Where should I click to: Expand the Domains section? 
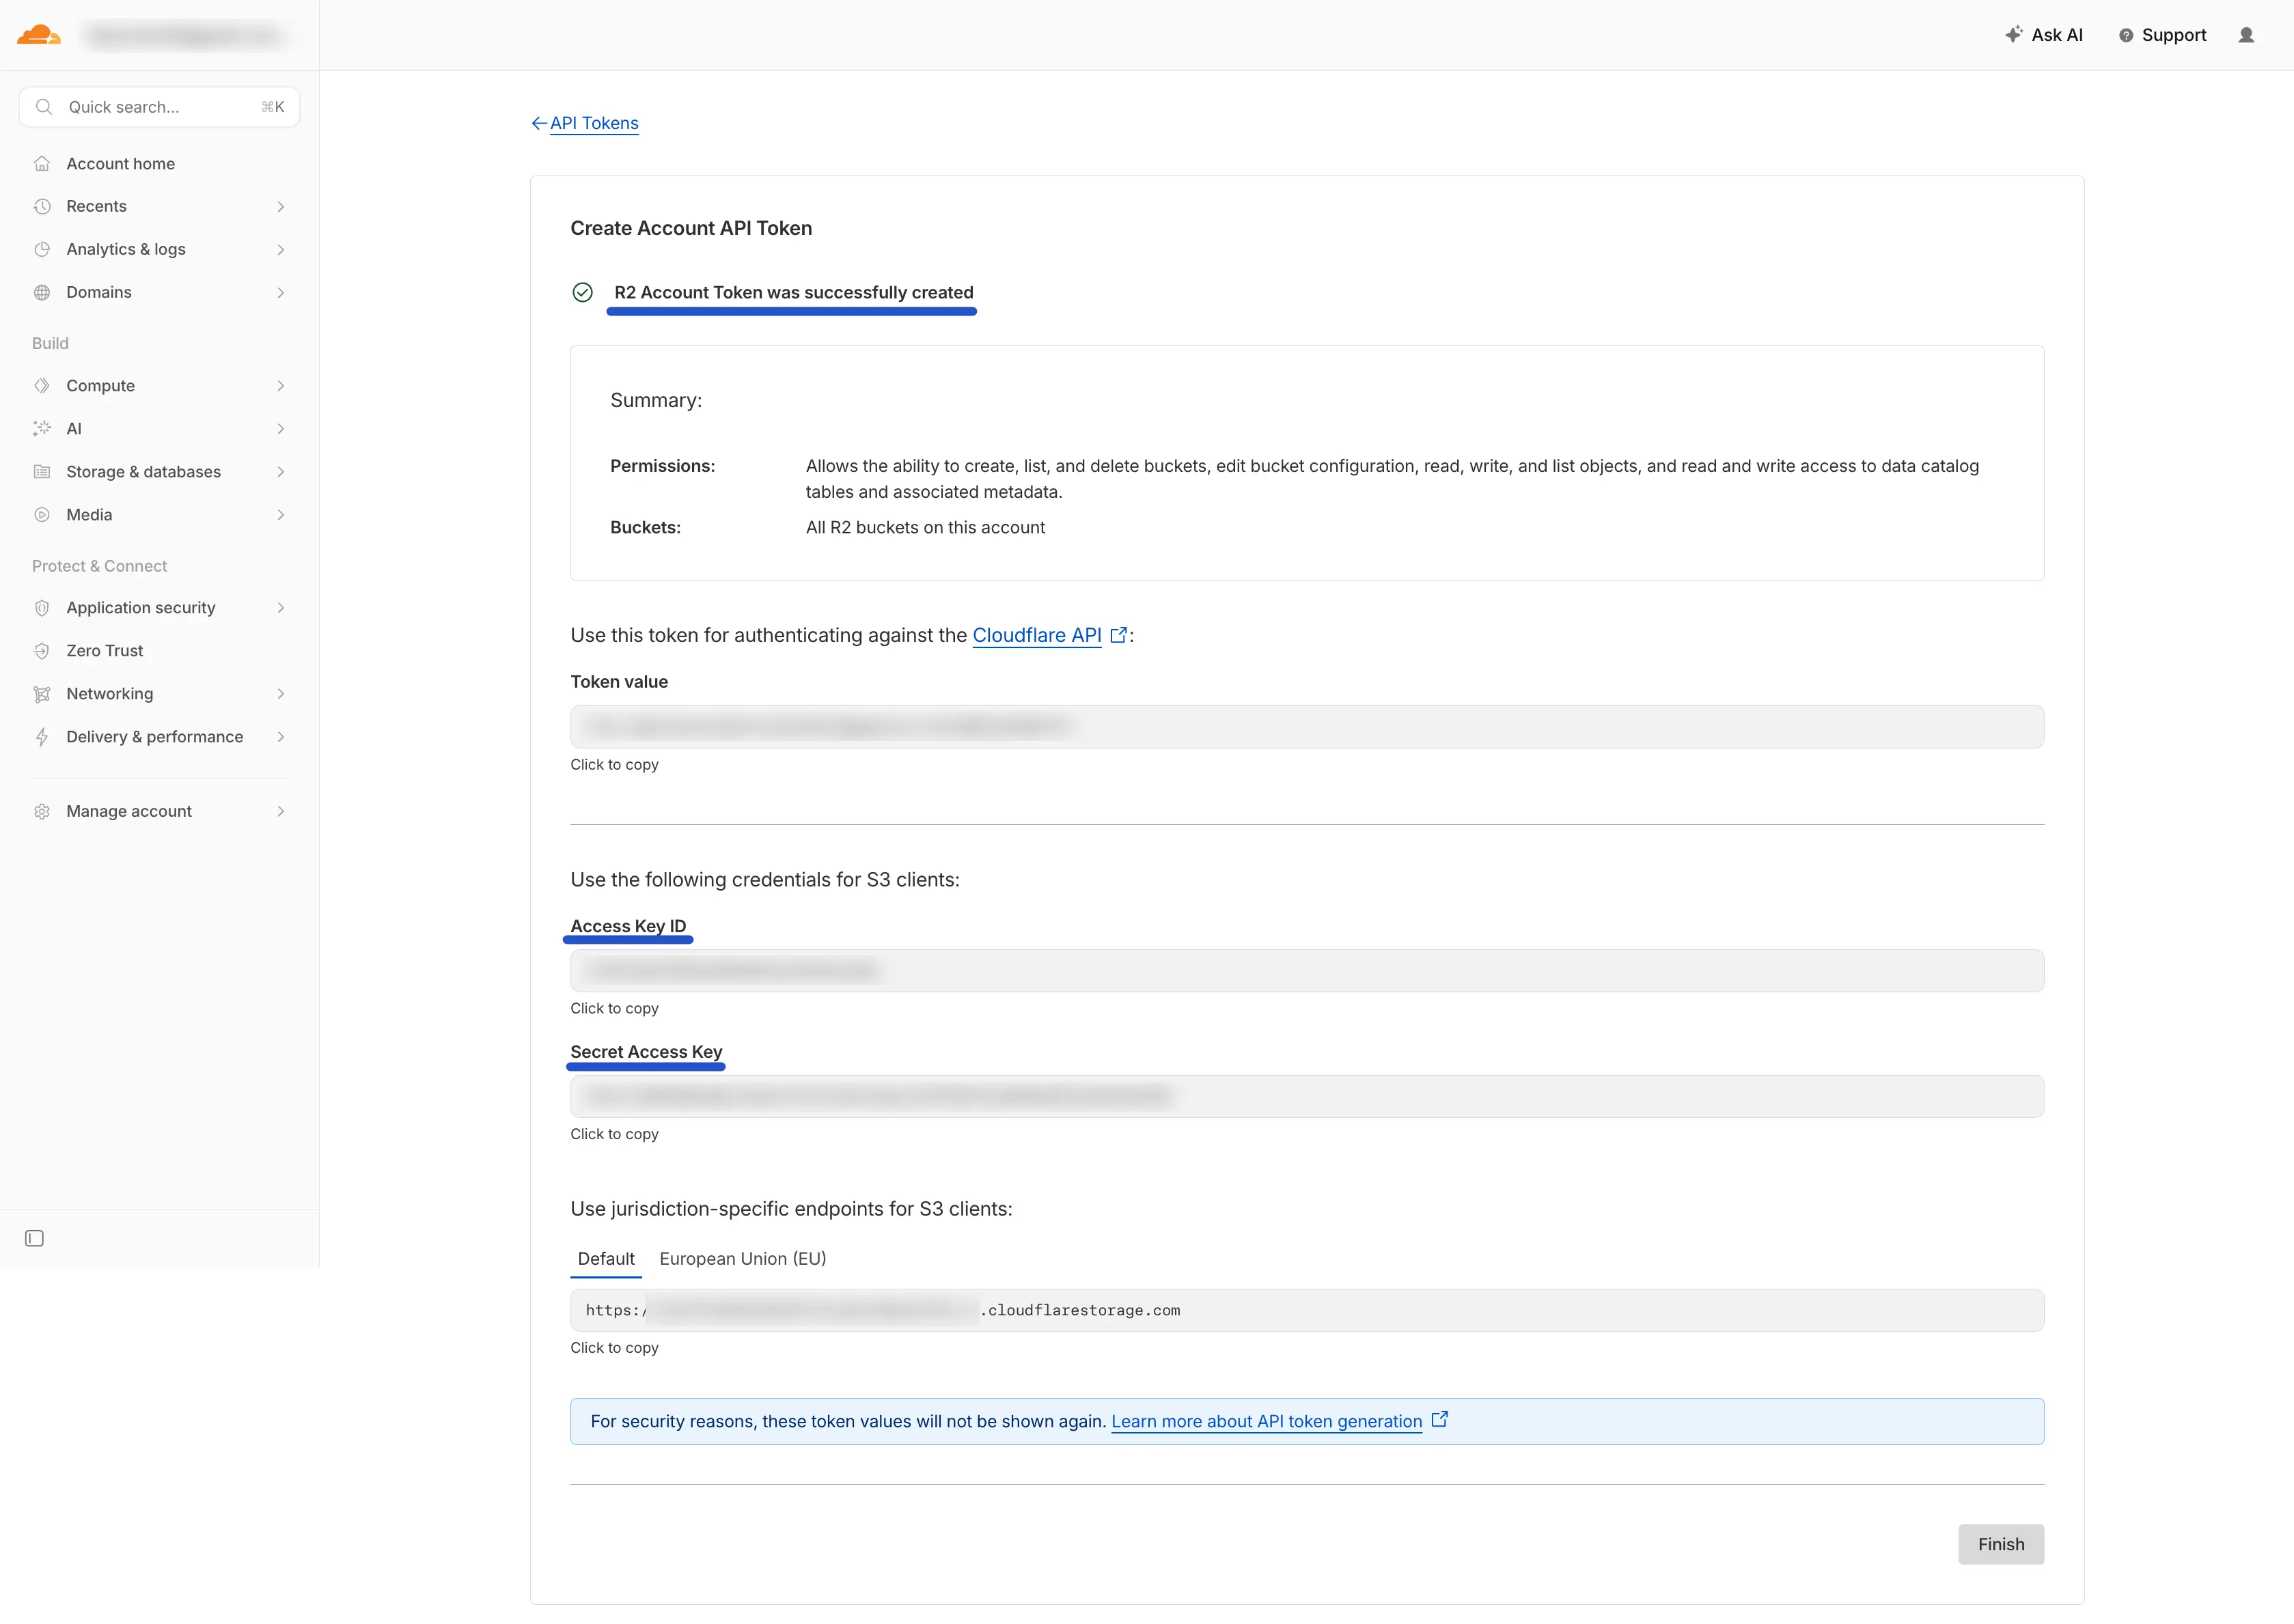point(281,292)
